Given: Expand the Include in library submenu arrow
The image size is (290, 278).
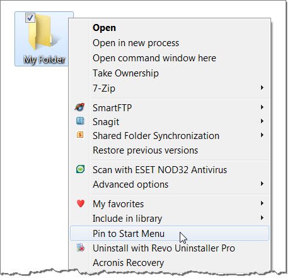Looking at the screenshot, I should (262, 218).
